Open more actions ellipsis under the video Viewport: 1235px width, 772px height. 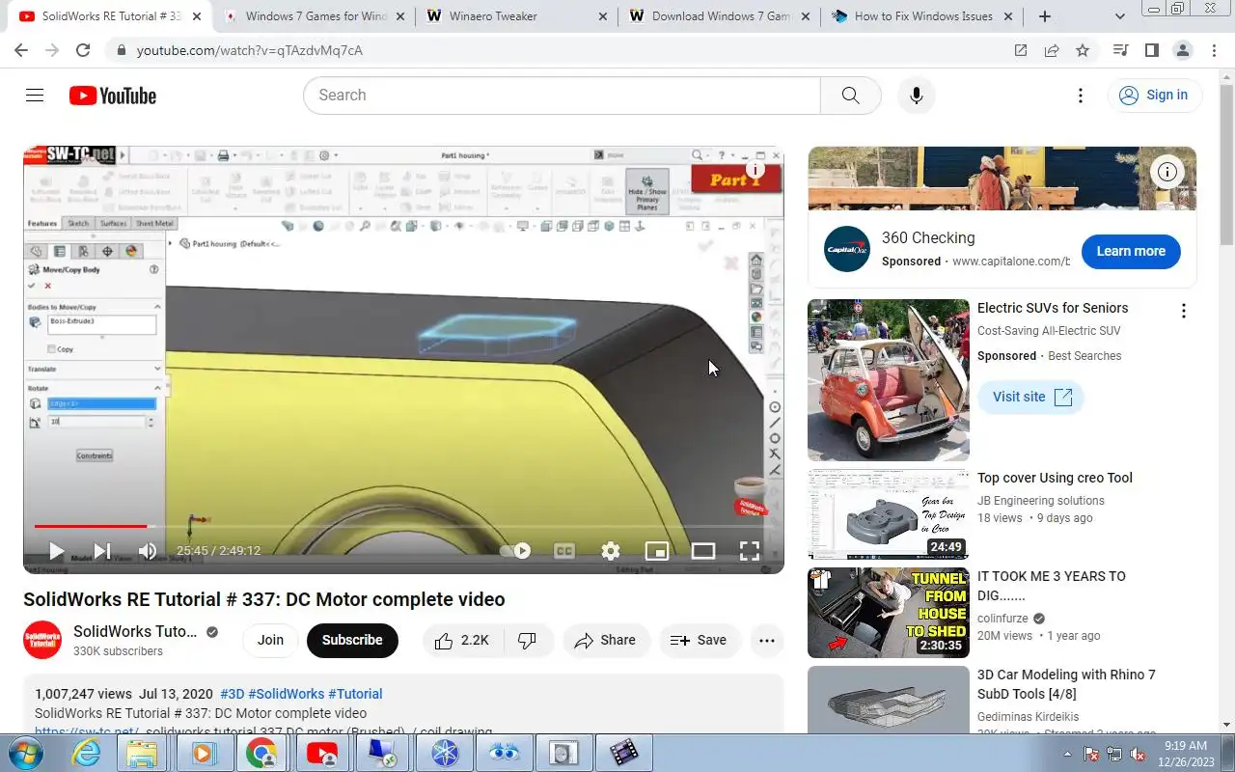[x=767, y=640]
